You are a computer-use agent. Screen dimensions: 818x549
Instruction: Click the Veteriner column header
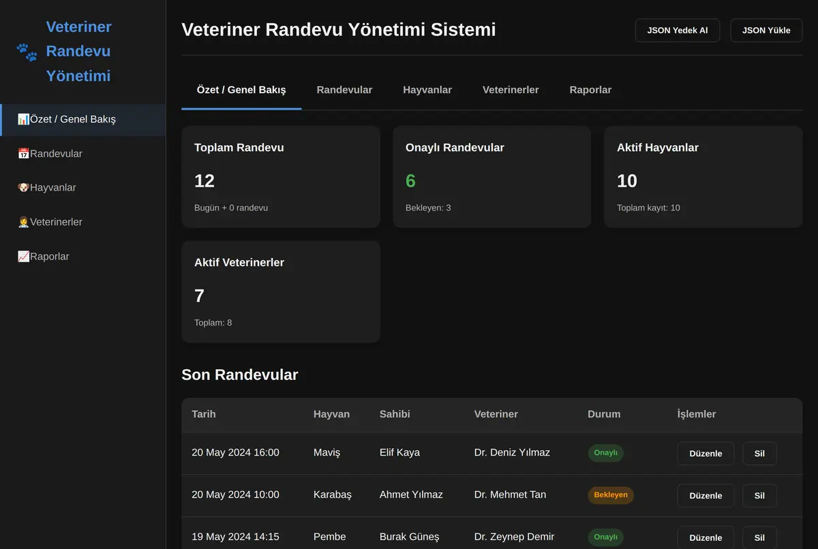pyautogui.click(x=496, y=414)
